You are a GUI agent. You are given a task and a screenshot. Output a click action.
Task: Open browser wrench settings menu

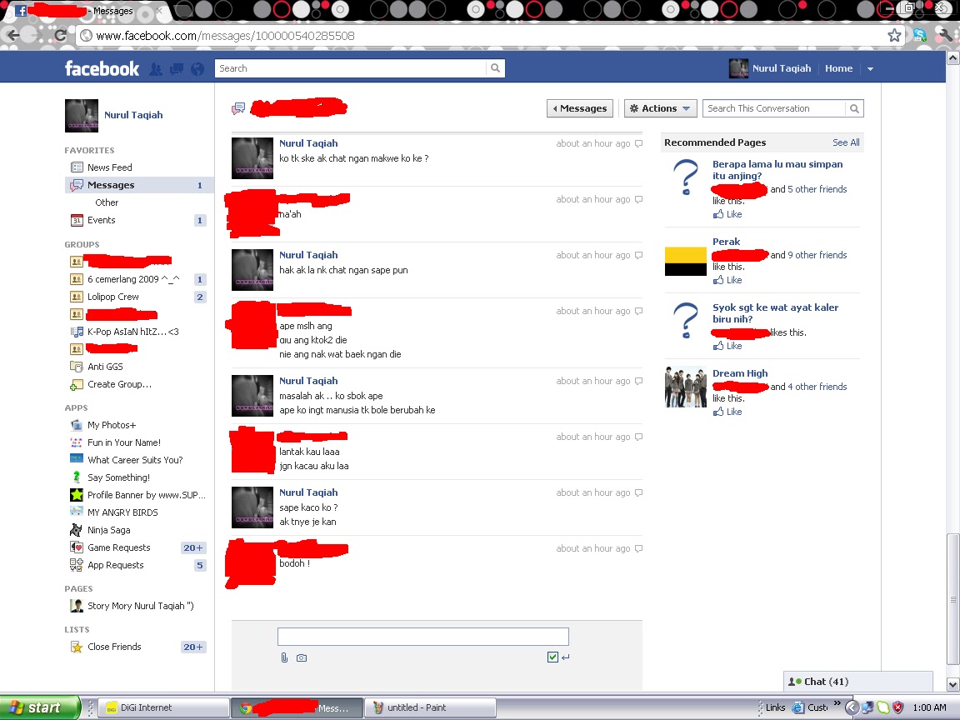tap(945, 35)
